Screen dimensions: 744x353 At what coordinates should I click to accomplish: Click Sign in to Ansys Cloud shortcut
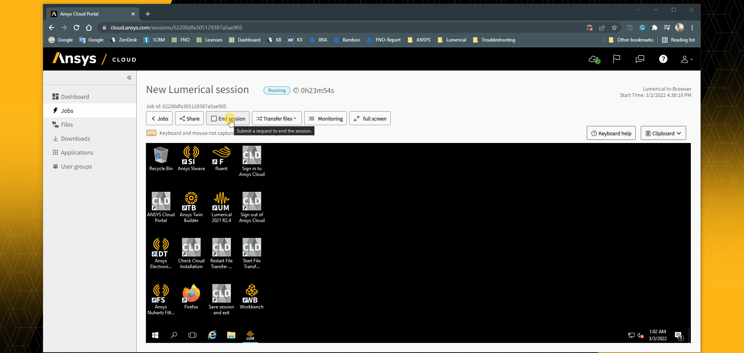click(251, 161)
